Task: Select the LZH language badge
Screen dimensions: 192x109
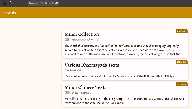Action: (x=67, y=93)
